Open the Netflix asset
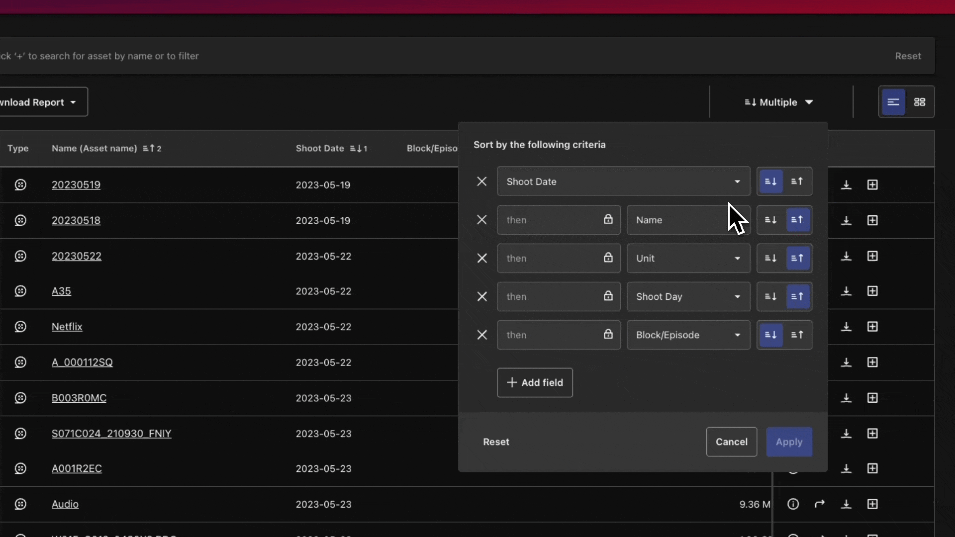The width and height of the screenshot is (955, 537). click(x=67, y=327)
